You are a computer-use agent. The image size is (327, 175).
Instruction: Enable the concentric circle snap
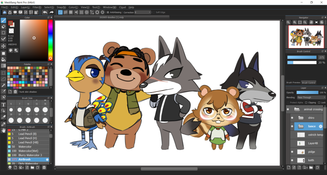pyautogui.click(x=87, y=12)
